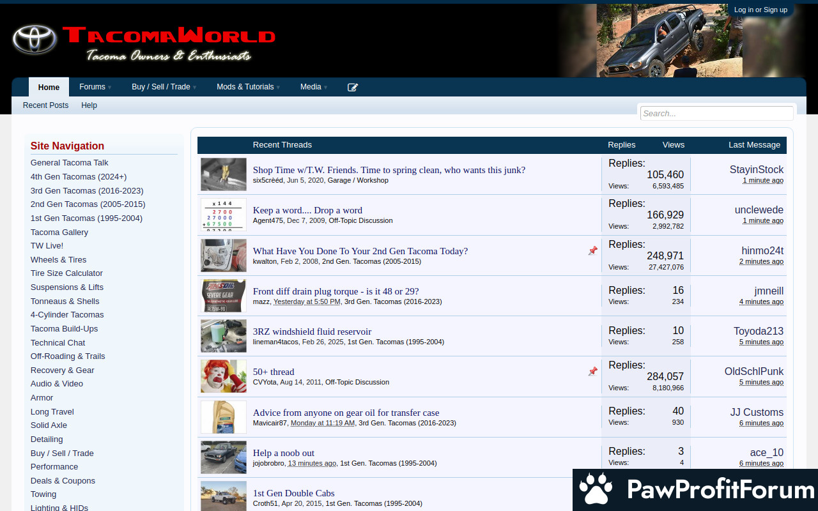Focus the Search input field
The height and width of the screenshot is (511, 818).
(716, 113)
